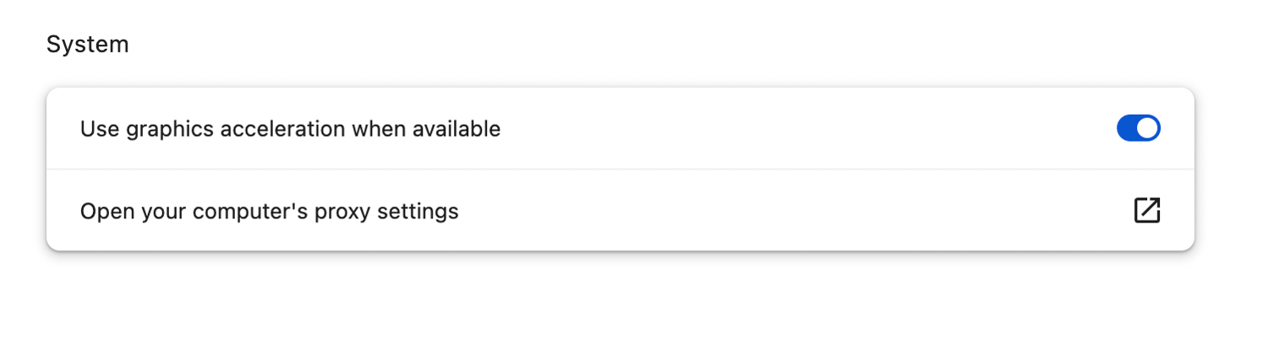Select the System section heading
The height and width of the screenshot is (355, 1268).
coord(87,45)
